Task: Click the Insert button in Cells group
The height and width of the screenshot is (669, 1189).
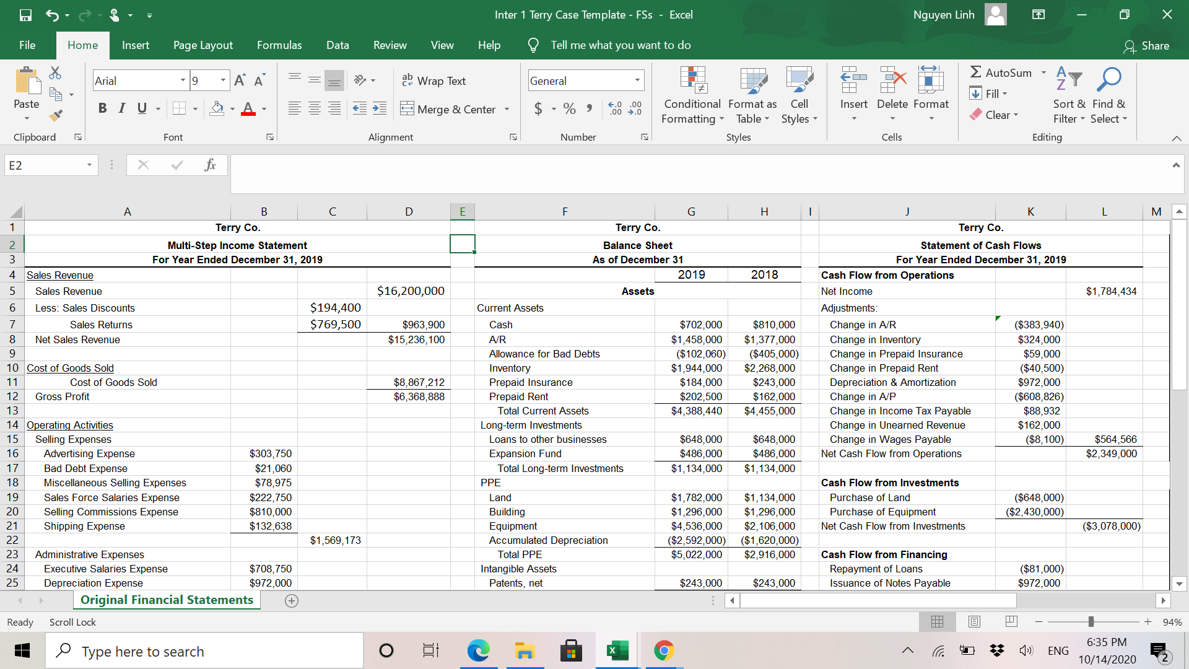Action: [x=853, y=94]
